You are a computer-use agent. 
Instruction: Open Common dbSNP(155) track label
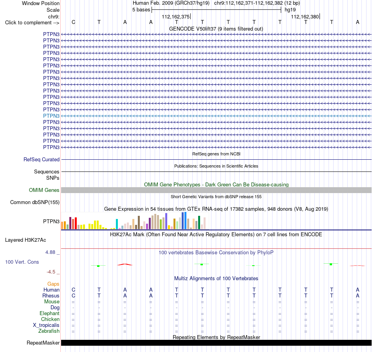[35, 202]
